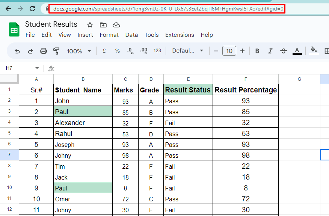Format as currency with pound icon
The width and height of the screenshot is (329, 216).
pyautogui.click(x=104, y=51)
